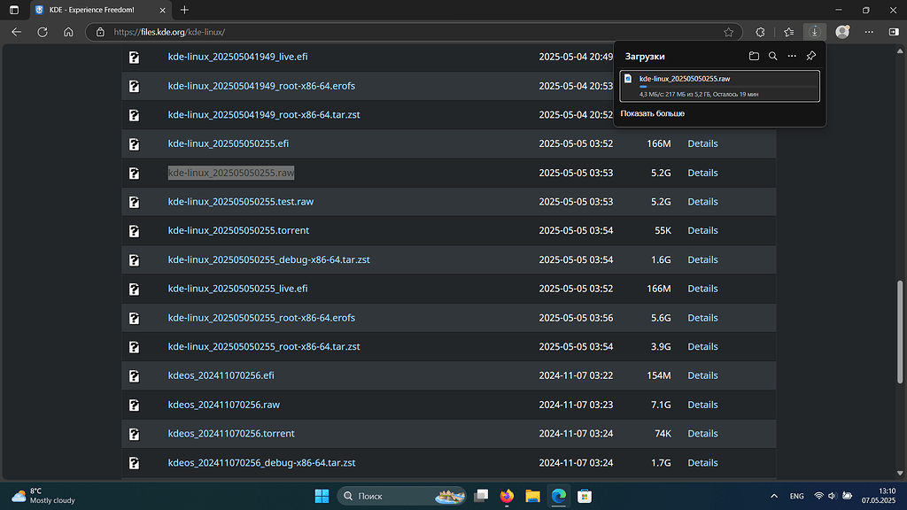
Task: Expand hidden icons in the system tray
Action: tap(773, 496)
